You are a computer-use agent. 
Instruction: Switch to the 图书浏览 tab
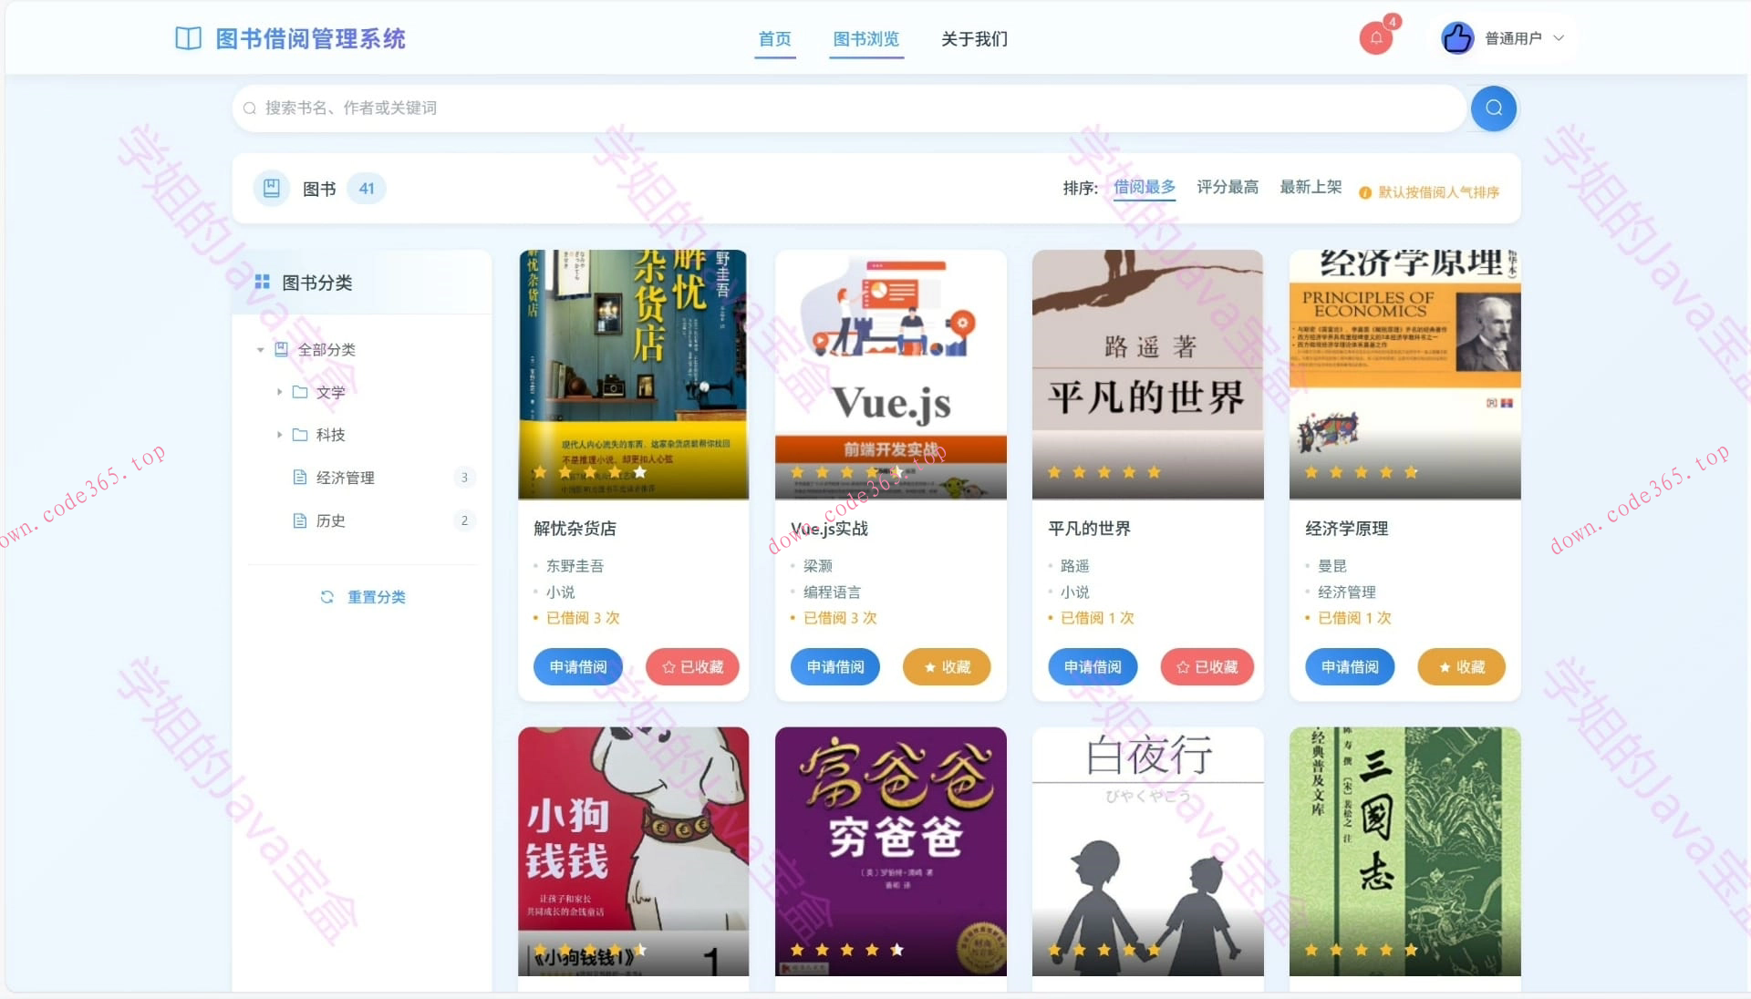coord(866,39)
